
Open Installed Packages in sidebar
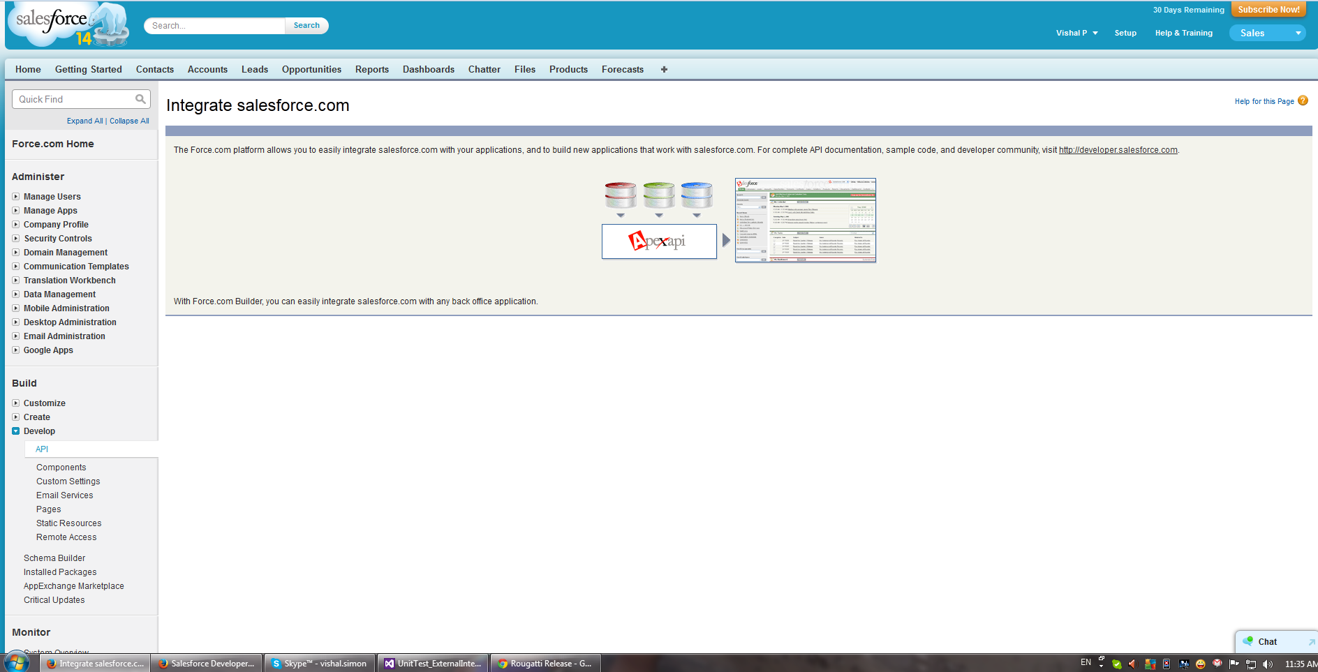point(60,572)
